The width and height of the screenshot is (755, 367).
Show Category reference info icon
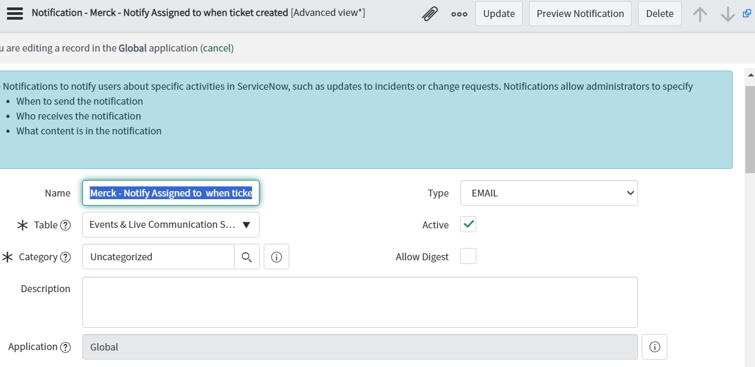[276, 257]
